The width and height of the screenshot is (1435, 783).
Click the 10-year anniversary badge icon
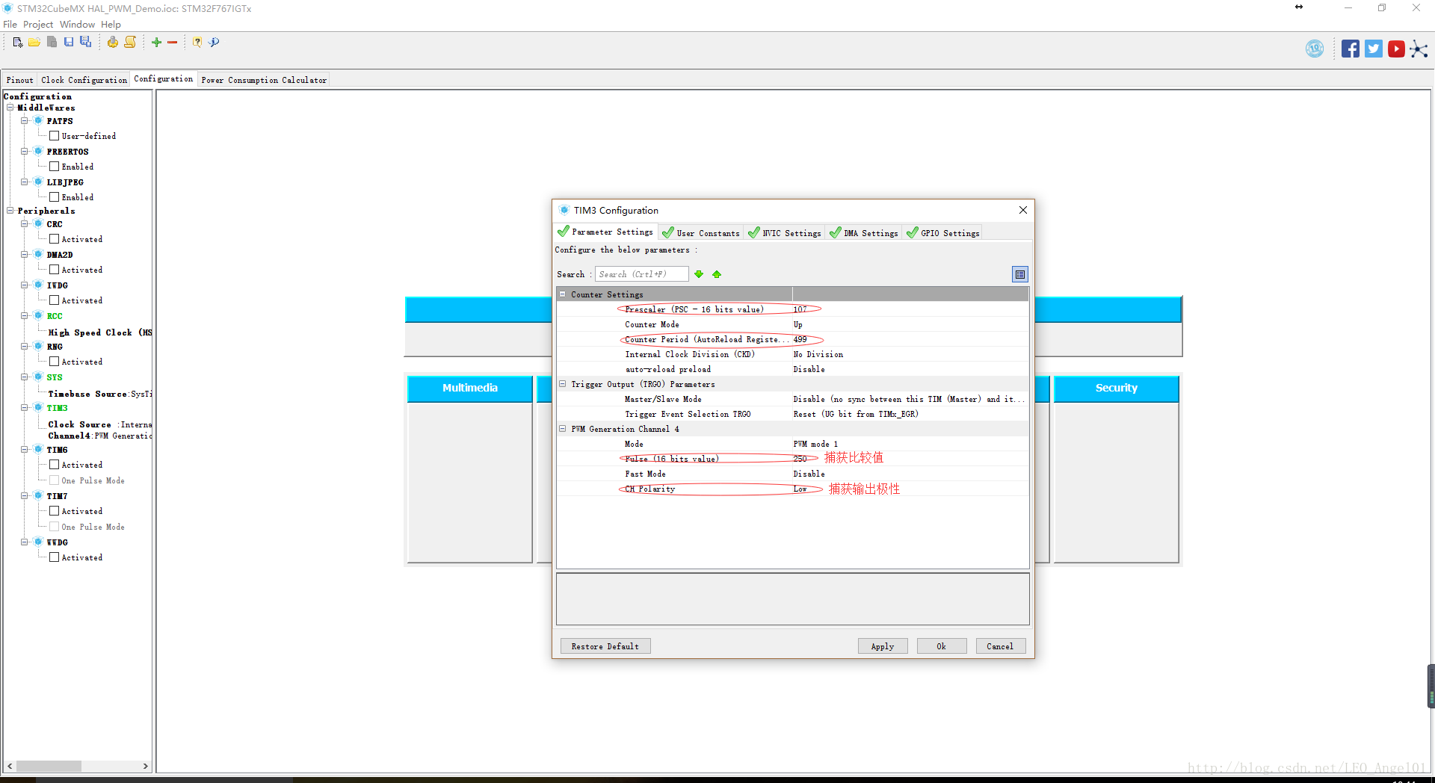pos(1315,49)
